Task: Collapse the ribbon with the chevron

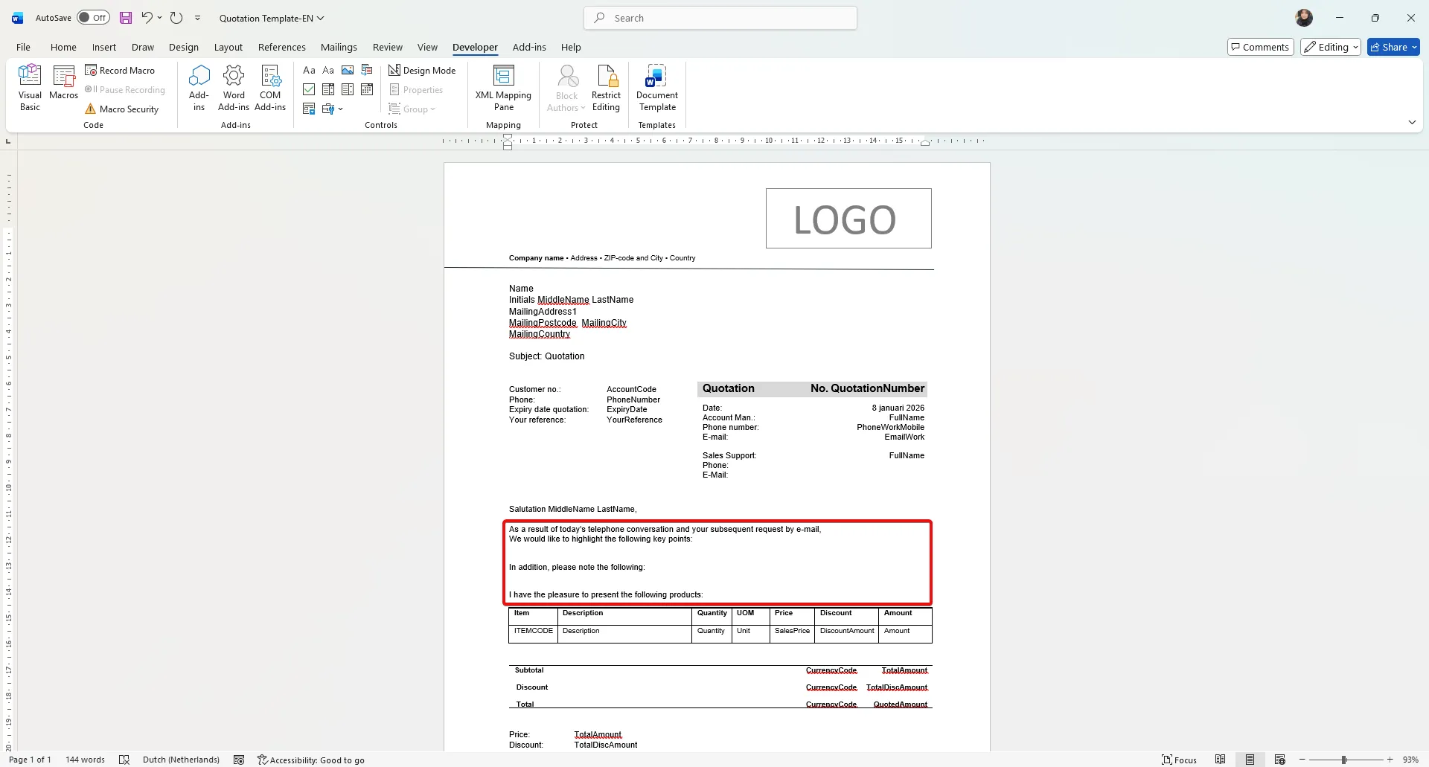Action: coord(1412,122)
